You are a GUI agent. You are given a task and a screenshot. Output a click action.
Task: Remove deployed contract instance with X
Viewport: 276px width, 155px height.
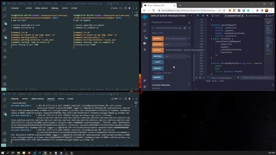pos(189,28)
